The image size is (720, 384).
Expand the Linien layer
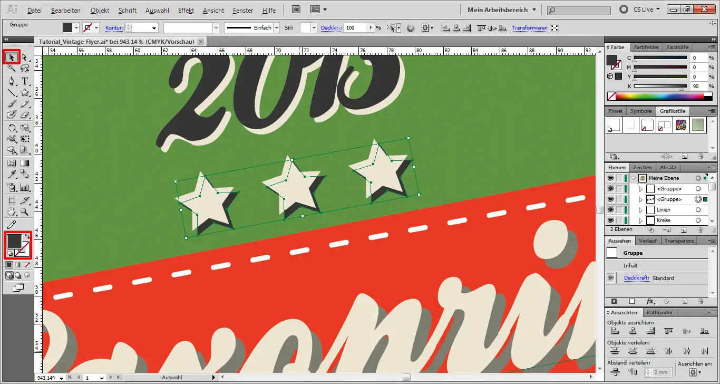point(641,210)
